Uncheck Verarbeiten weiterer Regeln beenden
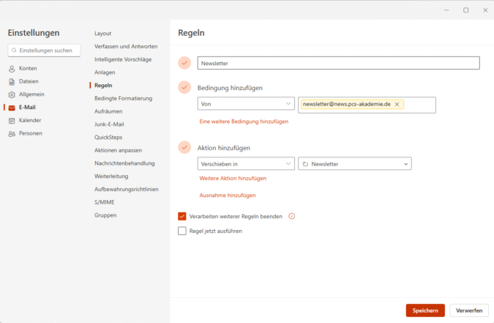Viewport: 494px width, 323px height. click(x=182, y=217)
